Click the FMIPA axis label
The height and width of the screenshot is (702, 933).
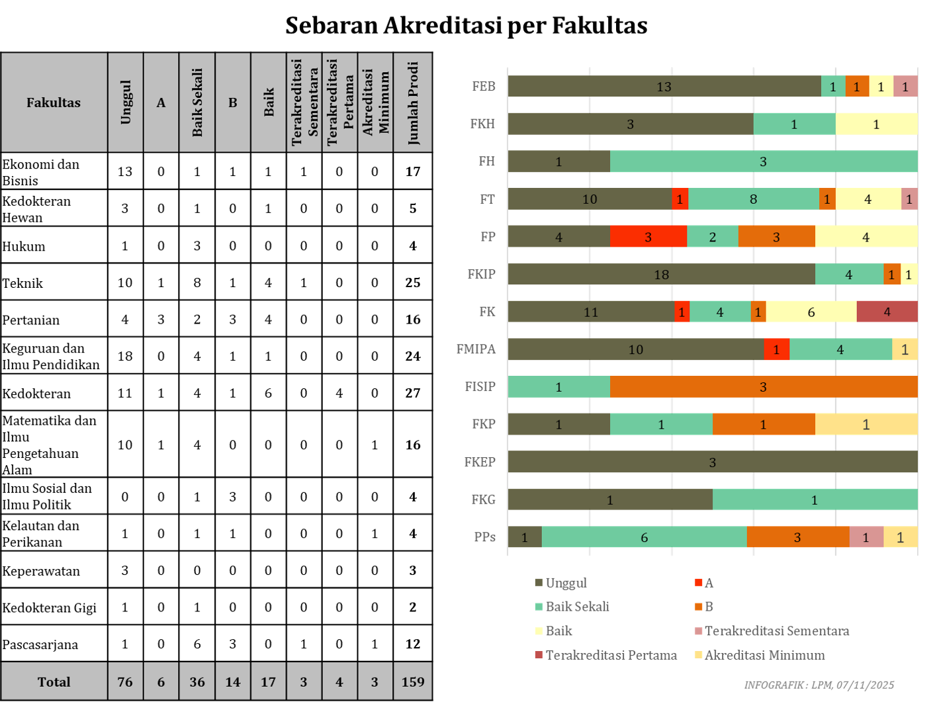point(476,349)
